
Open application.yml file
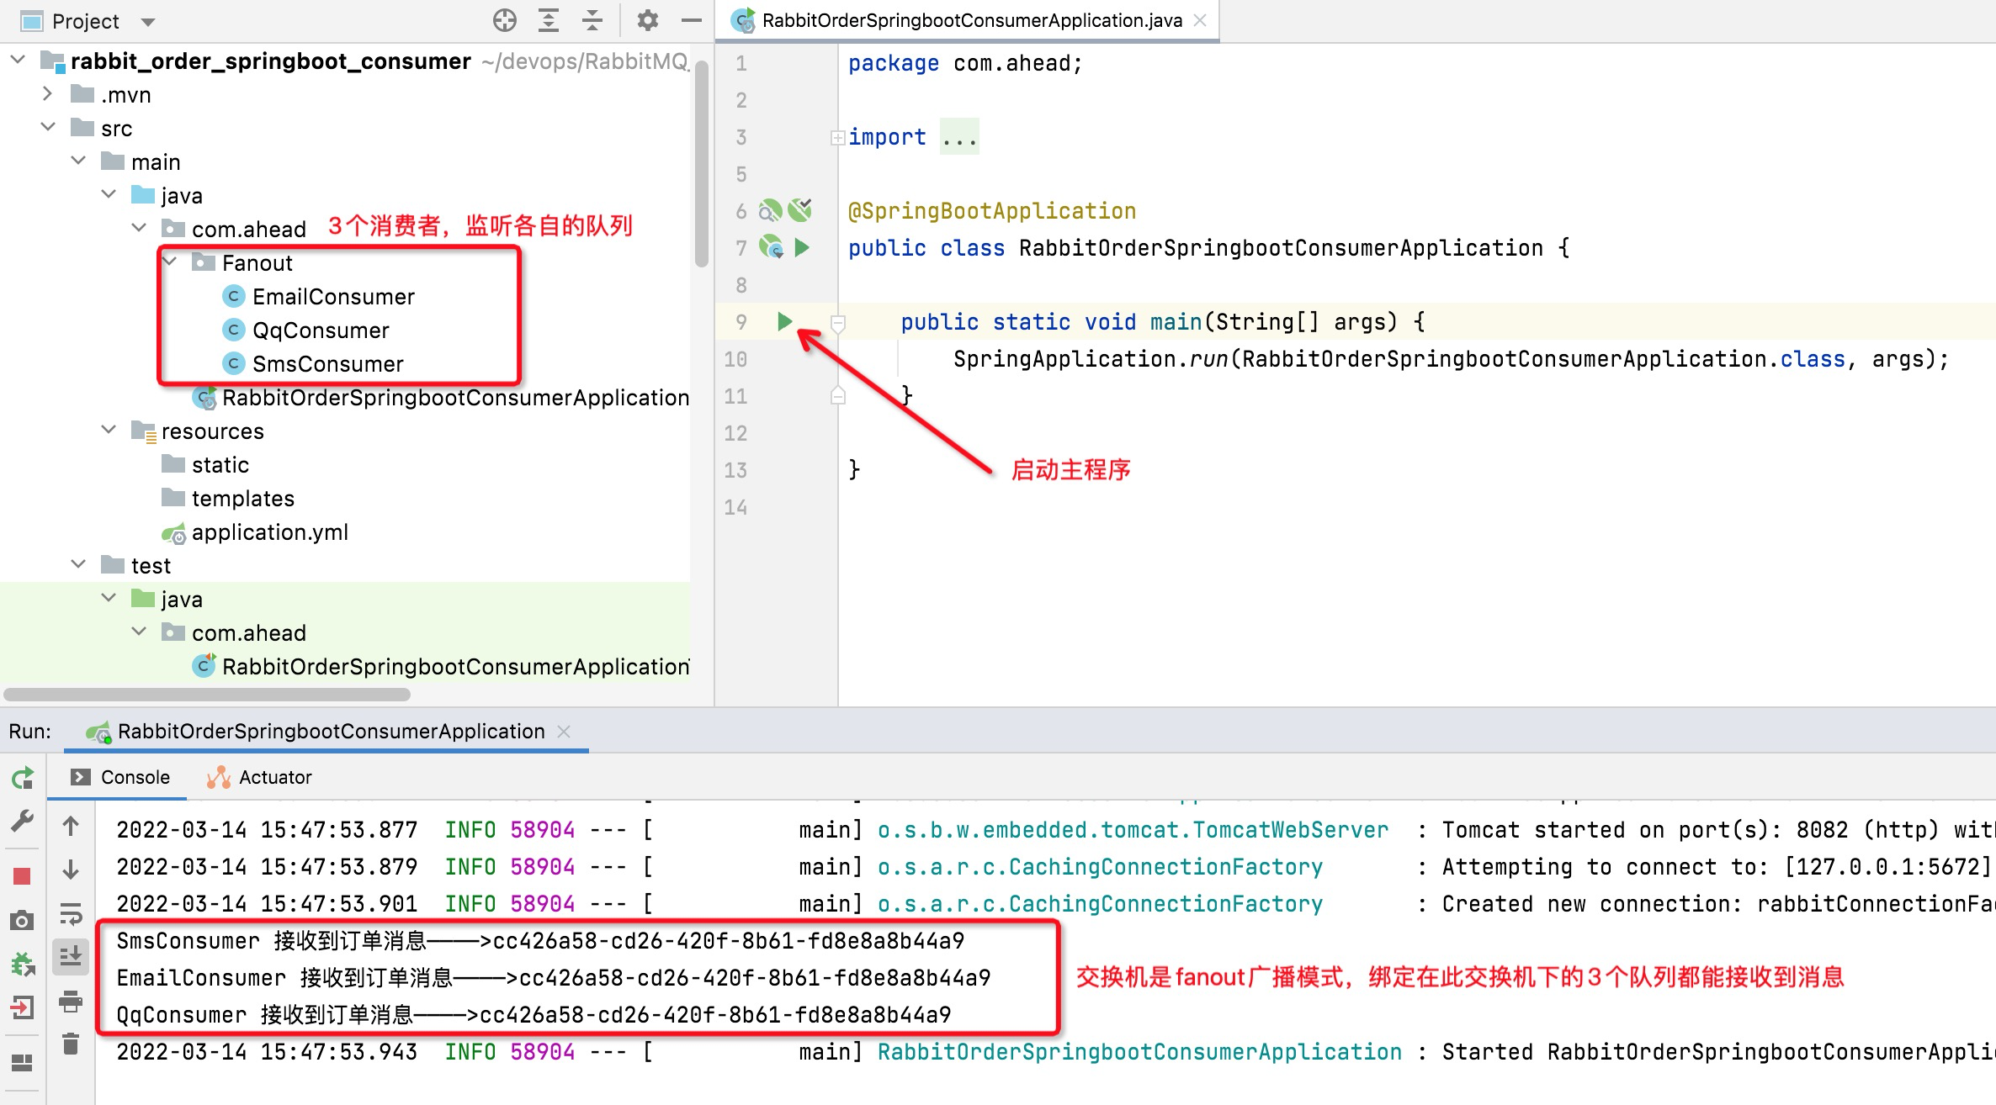point(269,532)
